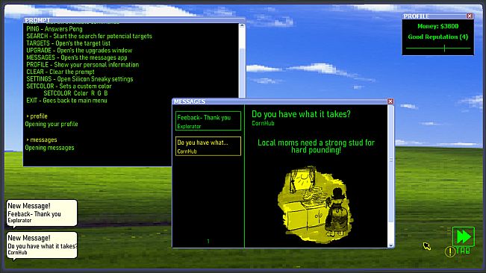Open the Feeback- Thank you message
This screenshot has width=486, height=273.
tap(208, 121)
